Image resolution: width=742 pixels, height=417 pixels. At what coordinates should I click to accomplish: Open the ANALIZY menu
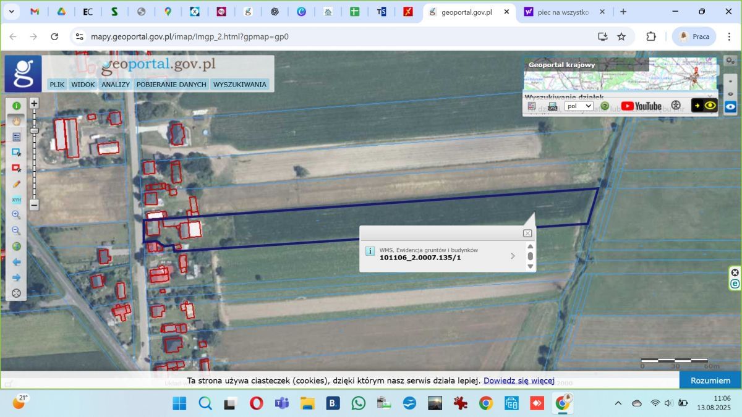click(x=116, y=85)
